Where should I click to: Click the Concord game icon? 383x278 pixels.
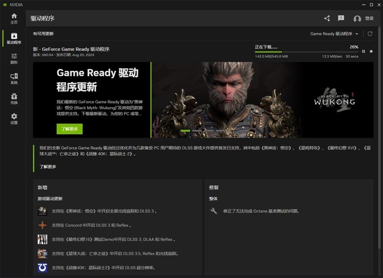pos(43,225)
